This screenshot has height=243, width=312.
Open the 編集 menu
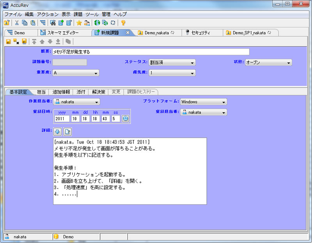[29, 14]
